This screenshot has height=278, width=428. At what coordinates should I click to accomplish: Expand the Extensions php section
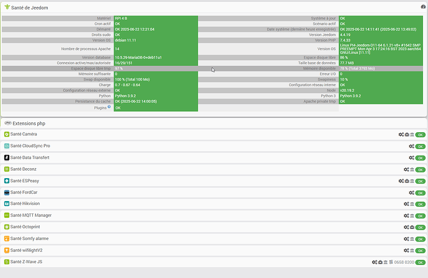pos(29,123)
